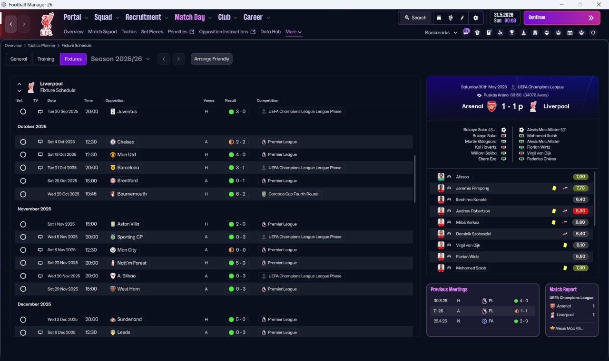
Task: Click the trophy icon in bookmarks bar
Action: [x=512, y=33]
